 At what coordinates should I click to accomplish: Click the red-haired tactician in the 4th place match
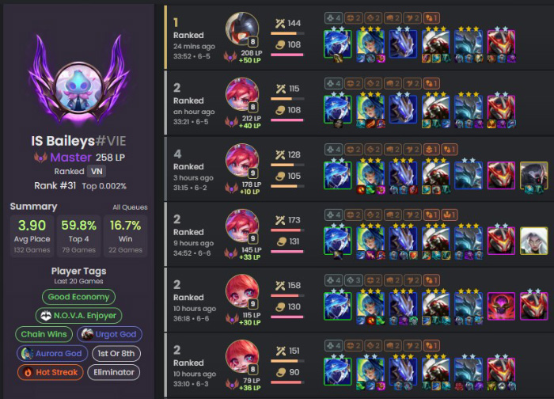click(x=242, y=160)
